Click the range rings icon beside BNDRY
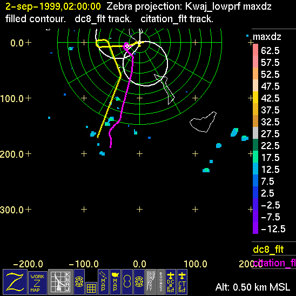This screenshot has height=296, width=296. pos(139,282)
